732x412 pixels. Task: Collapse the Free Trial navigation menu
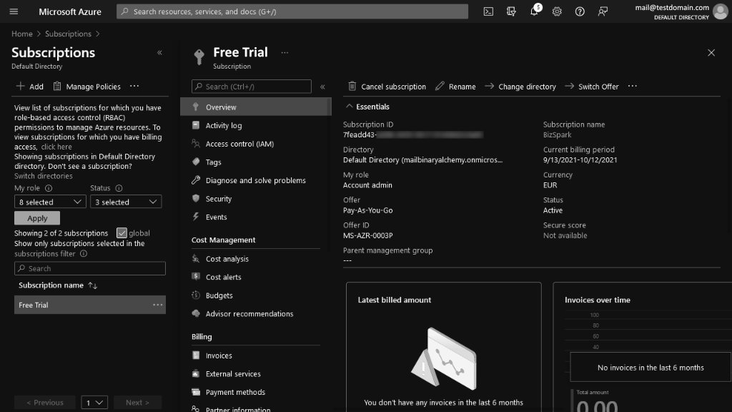pyautogui.click(x=322, y=87)
